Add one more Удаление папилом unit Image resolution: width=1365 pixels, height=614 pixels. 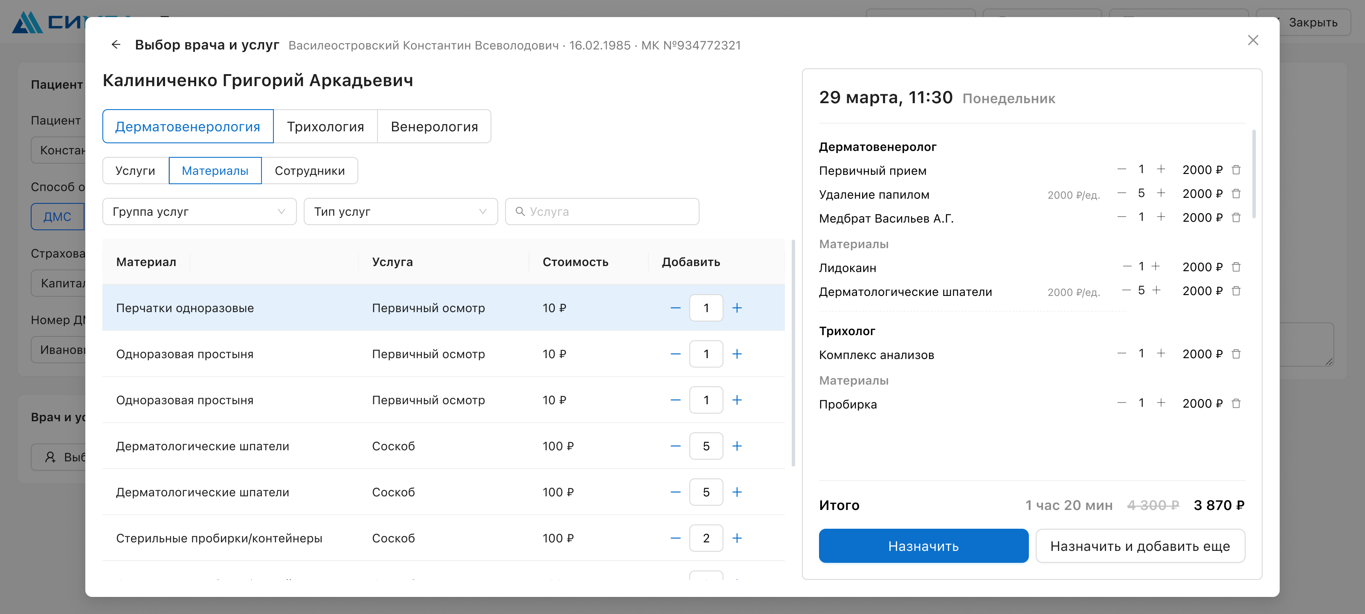tap(1160, 193)
